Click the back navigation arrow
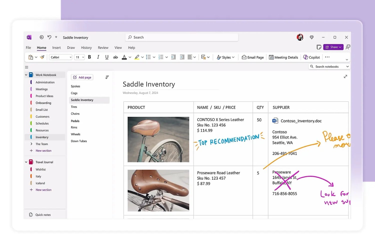Screen dimensions: 375x250 click(41, 37)
